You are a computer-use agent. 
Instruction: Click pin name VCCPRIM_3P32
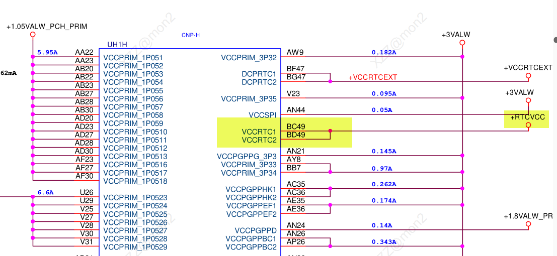(x=249, y=57)
